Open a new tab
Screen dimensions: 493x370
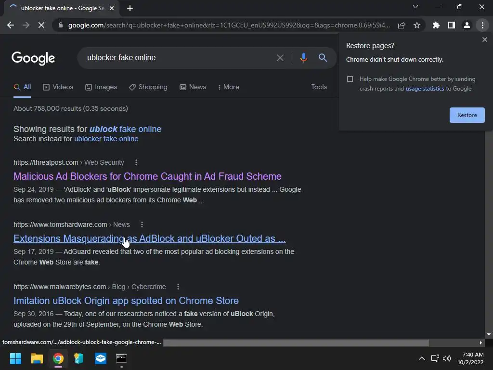click(130, 8)
